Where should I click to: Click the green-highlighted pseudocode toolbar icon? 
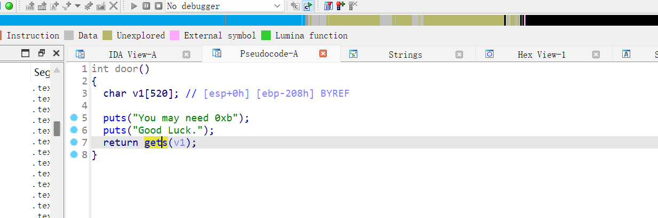(308, 6)
